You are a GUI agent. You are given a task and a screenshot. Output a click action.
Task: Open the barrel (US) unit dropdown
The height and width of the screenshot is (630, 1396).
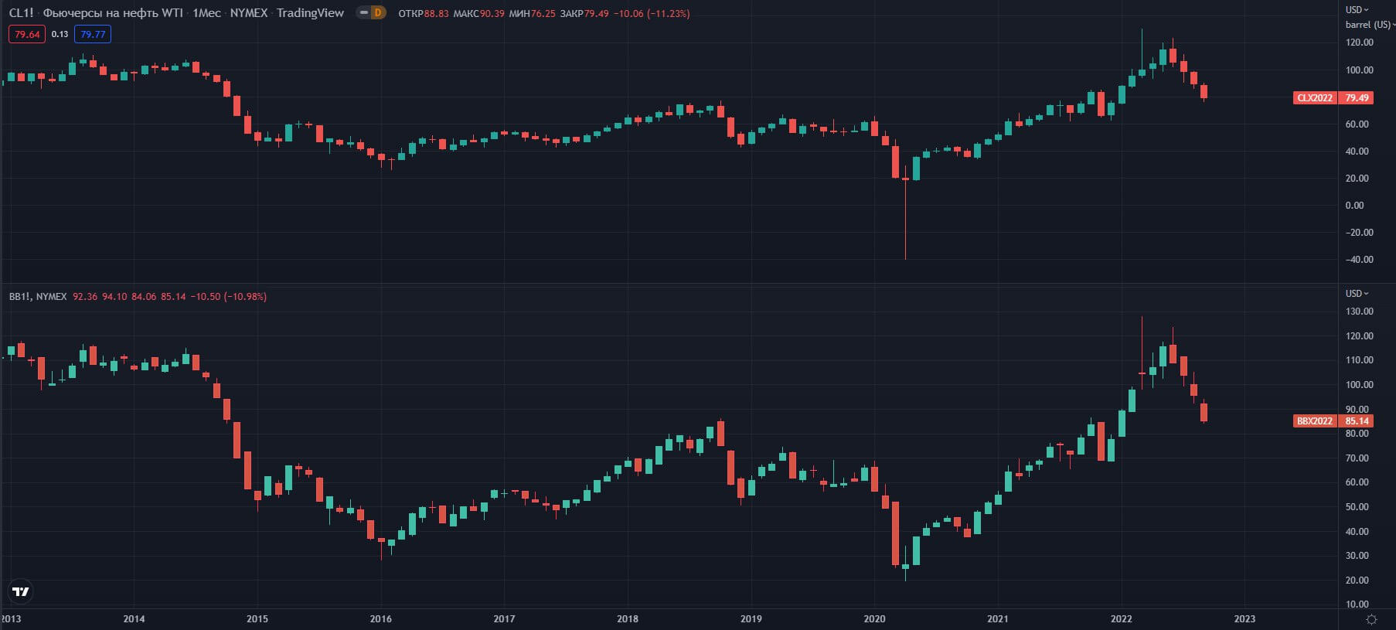click(1369, 24)
